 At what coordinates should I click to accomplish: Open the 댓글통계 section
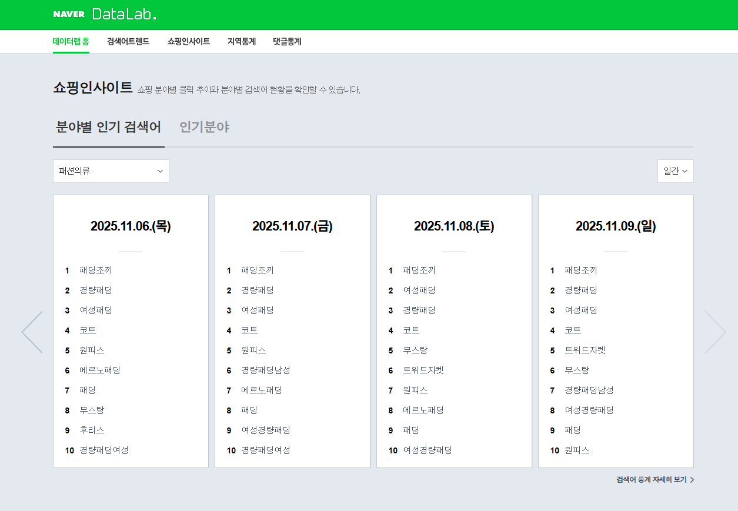click(286, 41)
